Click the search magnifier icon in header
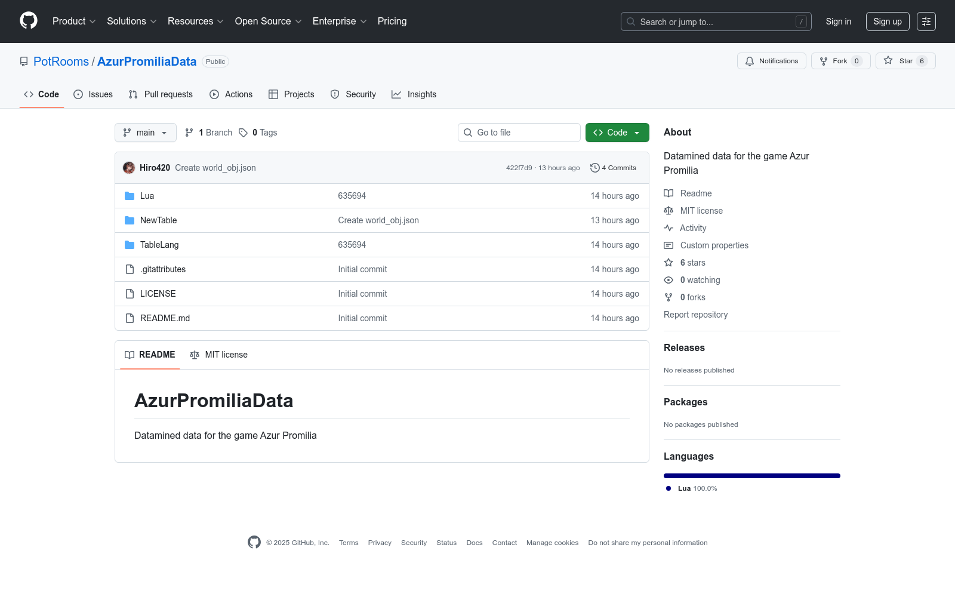The width and height of the screenshot is (955, 597). 631,21
